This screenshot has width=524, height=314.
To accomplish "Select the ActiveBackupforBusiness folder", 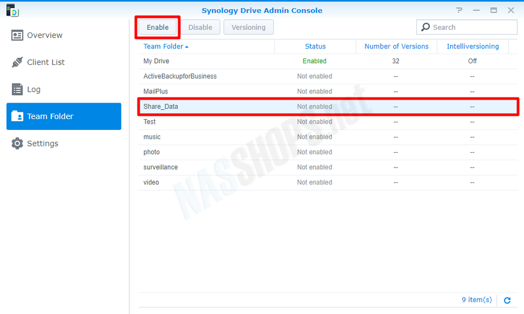I will coord(328,76).
